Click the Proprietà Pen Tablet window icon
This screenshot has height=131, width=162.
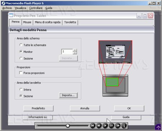coord(11,15)
